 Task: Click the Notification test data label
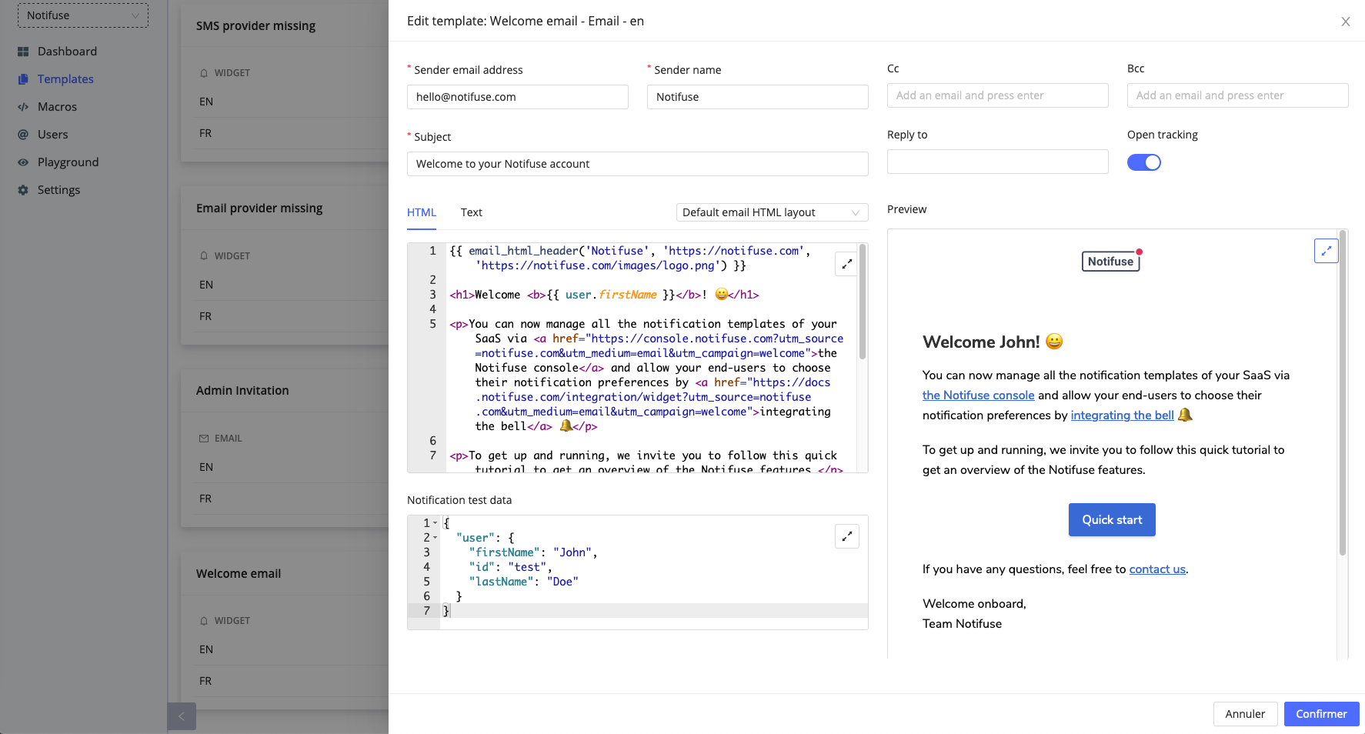pos(459,500)
